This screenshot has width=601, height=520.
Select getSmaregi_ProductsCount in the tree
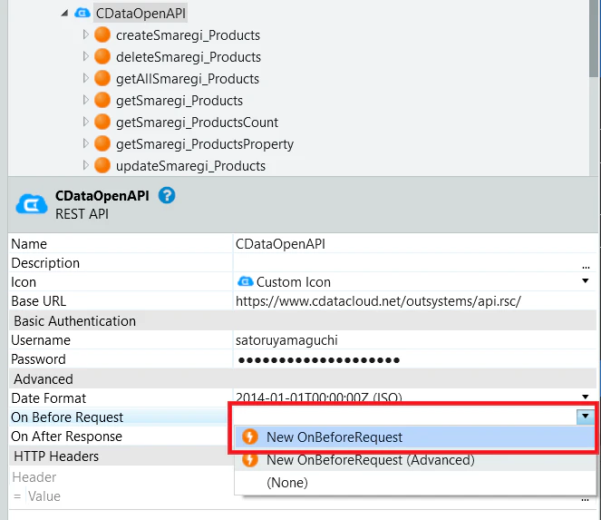[x=197, y=123]
